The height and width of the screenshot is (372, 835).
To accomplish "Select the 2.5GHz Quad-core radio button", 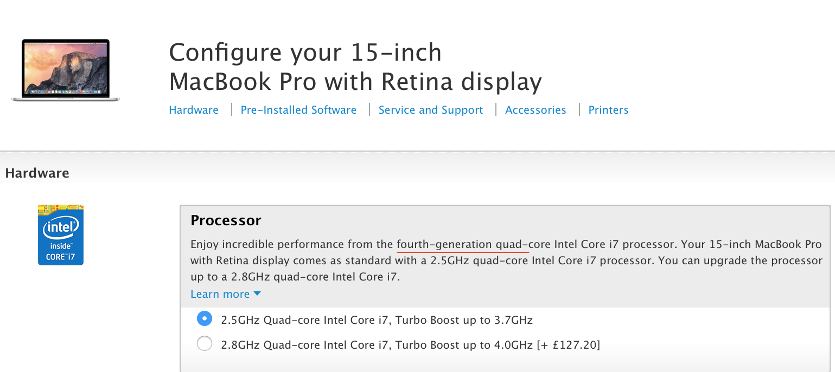I will coord(205,319).
